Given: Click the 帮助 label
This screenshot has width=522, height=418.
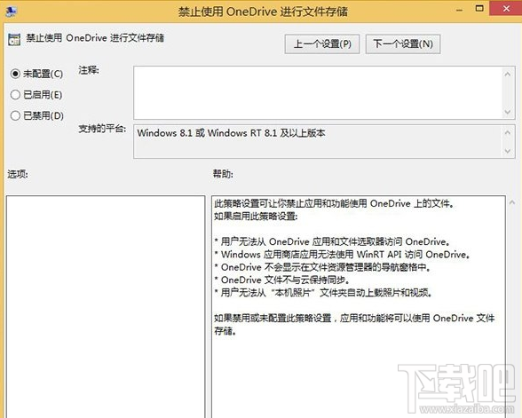Looking at the screenshot, I should pyautogui.click(x=223, y=174).
